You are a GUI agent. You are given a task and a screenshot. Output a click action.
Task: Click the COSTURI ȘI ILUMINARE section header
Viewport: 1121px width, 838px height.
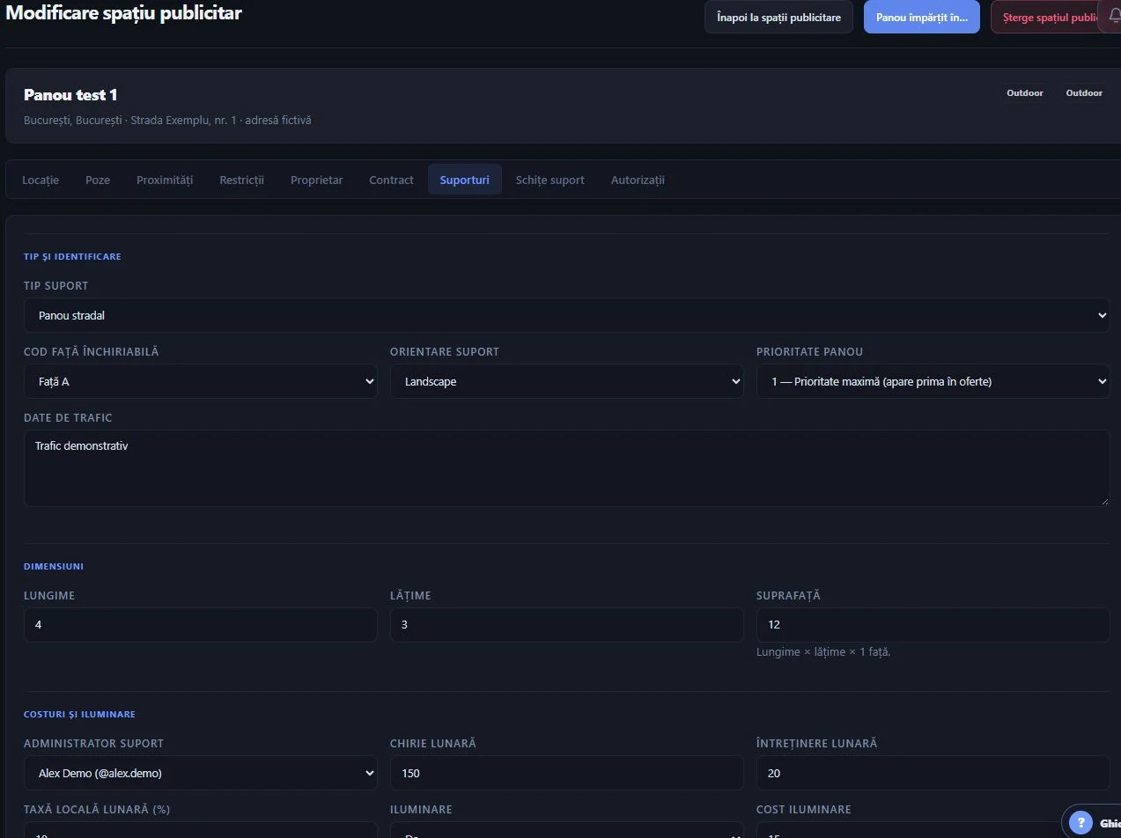79,714
